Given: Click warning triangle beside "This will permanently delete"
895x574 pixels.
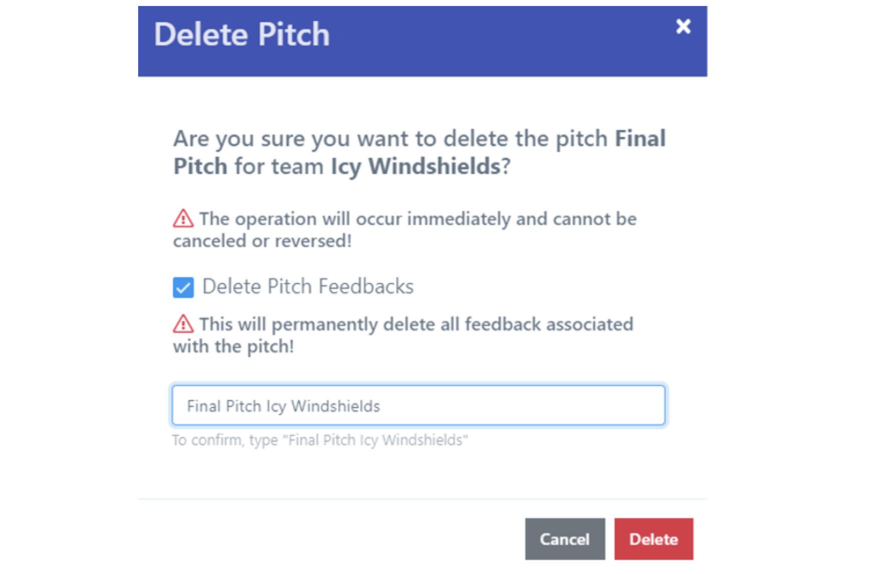Looking at the screenshot, I should click(x=183, y=324).
